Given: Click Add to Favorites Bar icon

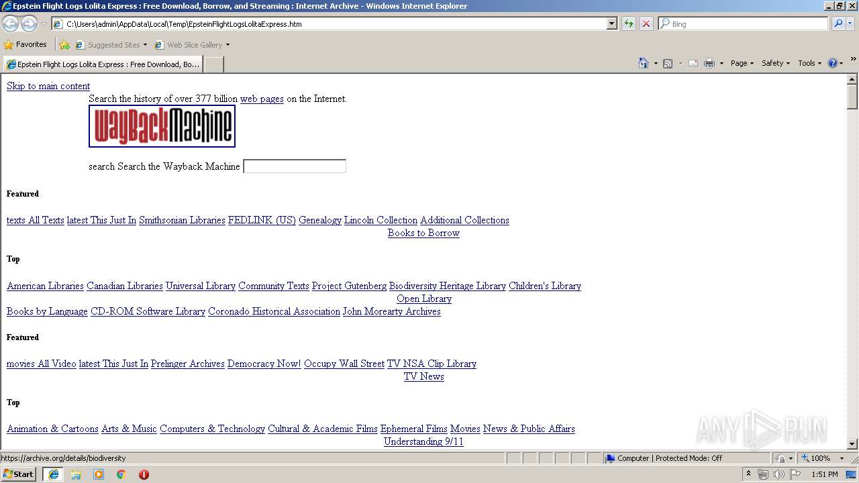Looking at the screenshot, I should pos(64,44).
